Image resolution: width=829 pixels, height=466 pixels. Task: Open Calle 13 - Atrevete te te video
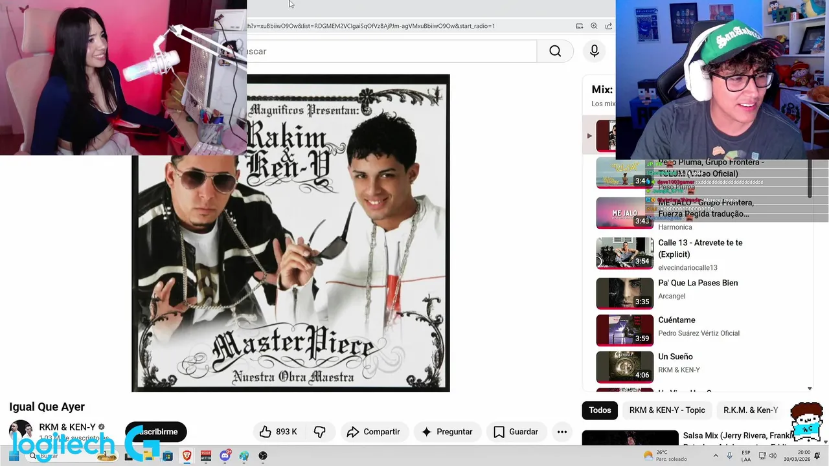[700, 249]
